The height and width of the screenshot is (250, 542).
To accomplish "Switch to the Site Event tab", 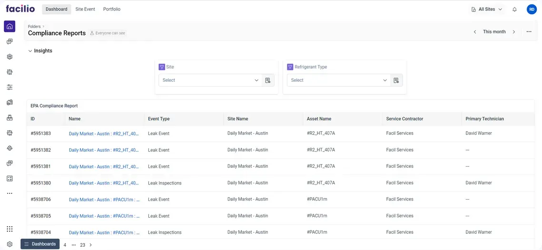I will 85,9.
